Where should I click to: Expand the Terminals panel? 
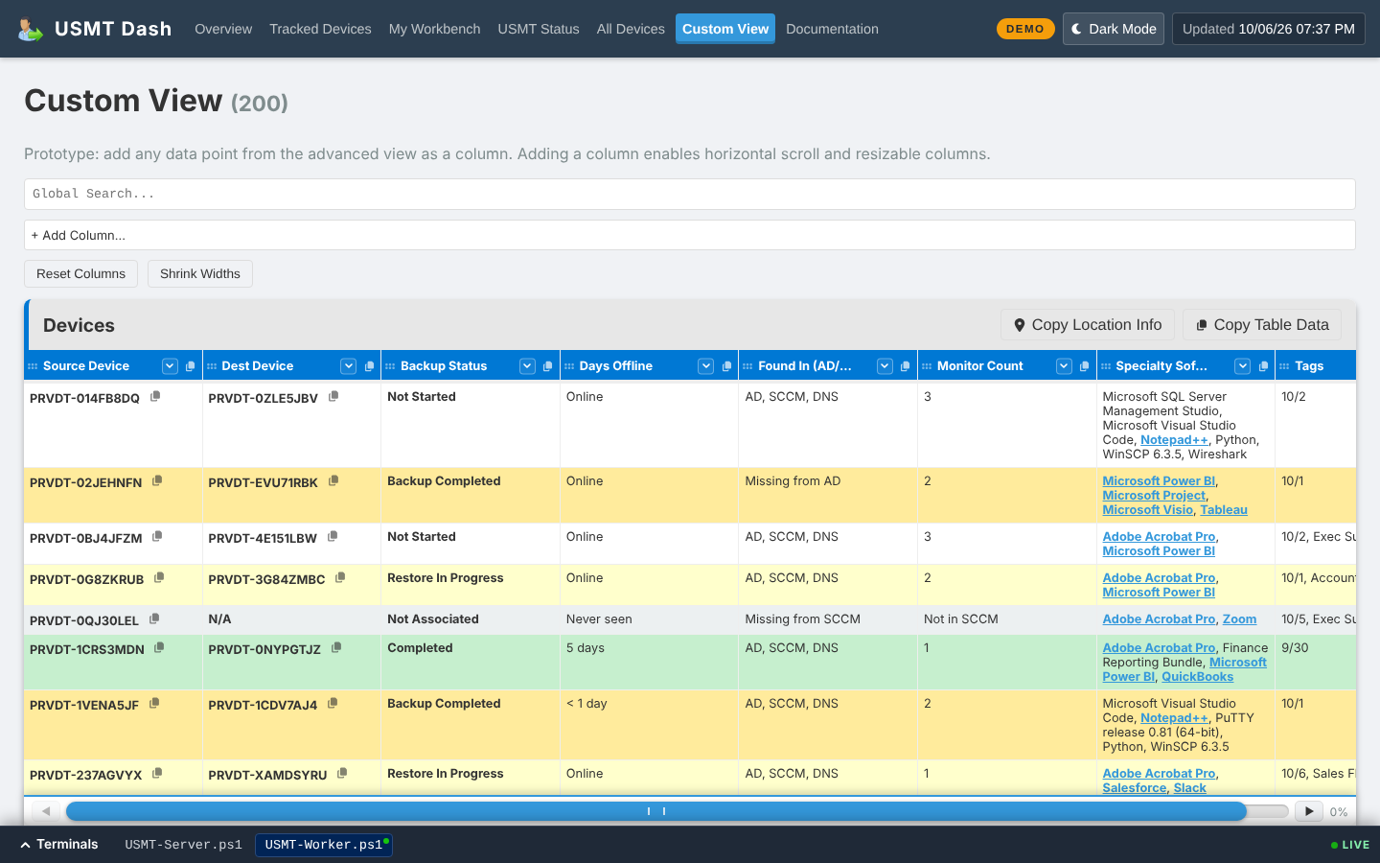59,845
